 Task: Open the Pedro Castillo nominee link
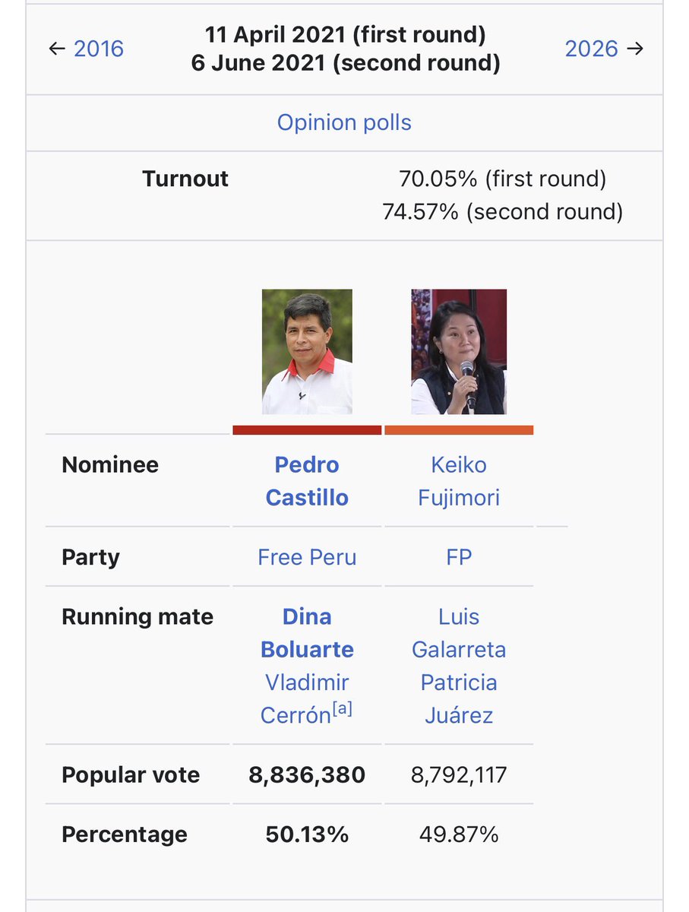307,481
